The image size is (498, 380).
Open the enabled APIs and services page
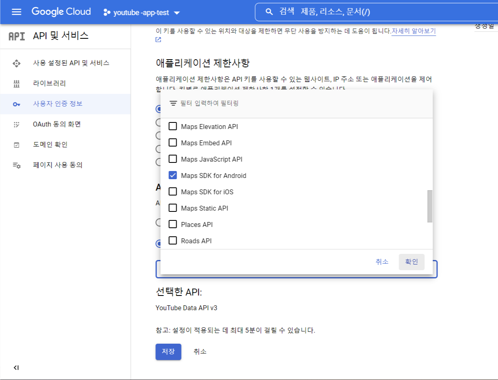65,63
